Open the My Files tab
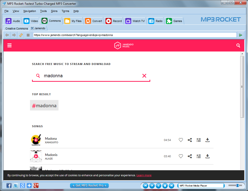This screenshot has width=248, height=191. tap(73, 21)
